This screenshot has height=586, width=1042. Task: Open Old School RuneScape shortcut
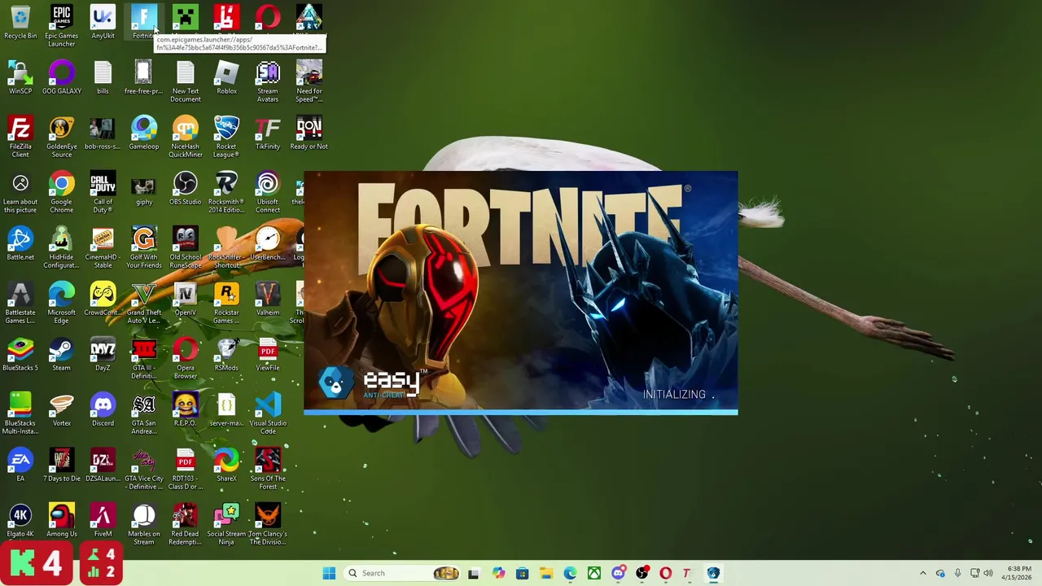(186, 247)
